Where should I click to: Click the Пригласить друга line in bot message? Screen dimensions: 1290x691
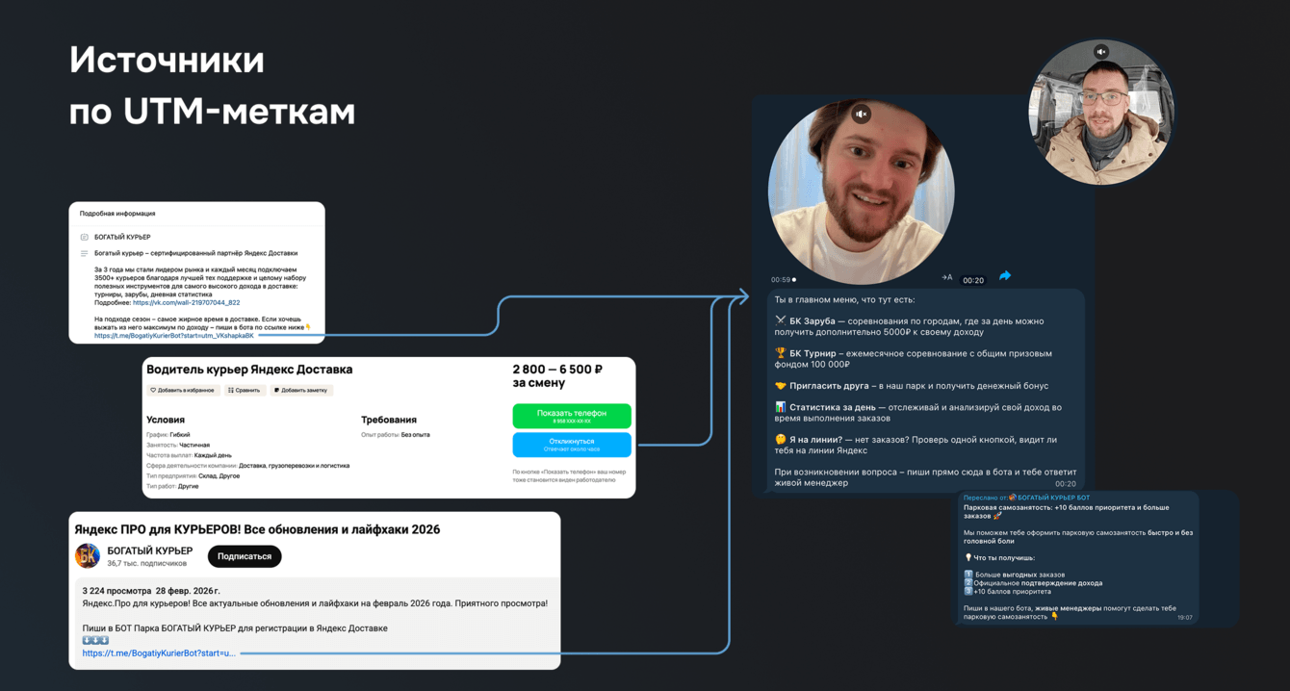pyautogui.click(x=912, y=386)
